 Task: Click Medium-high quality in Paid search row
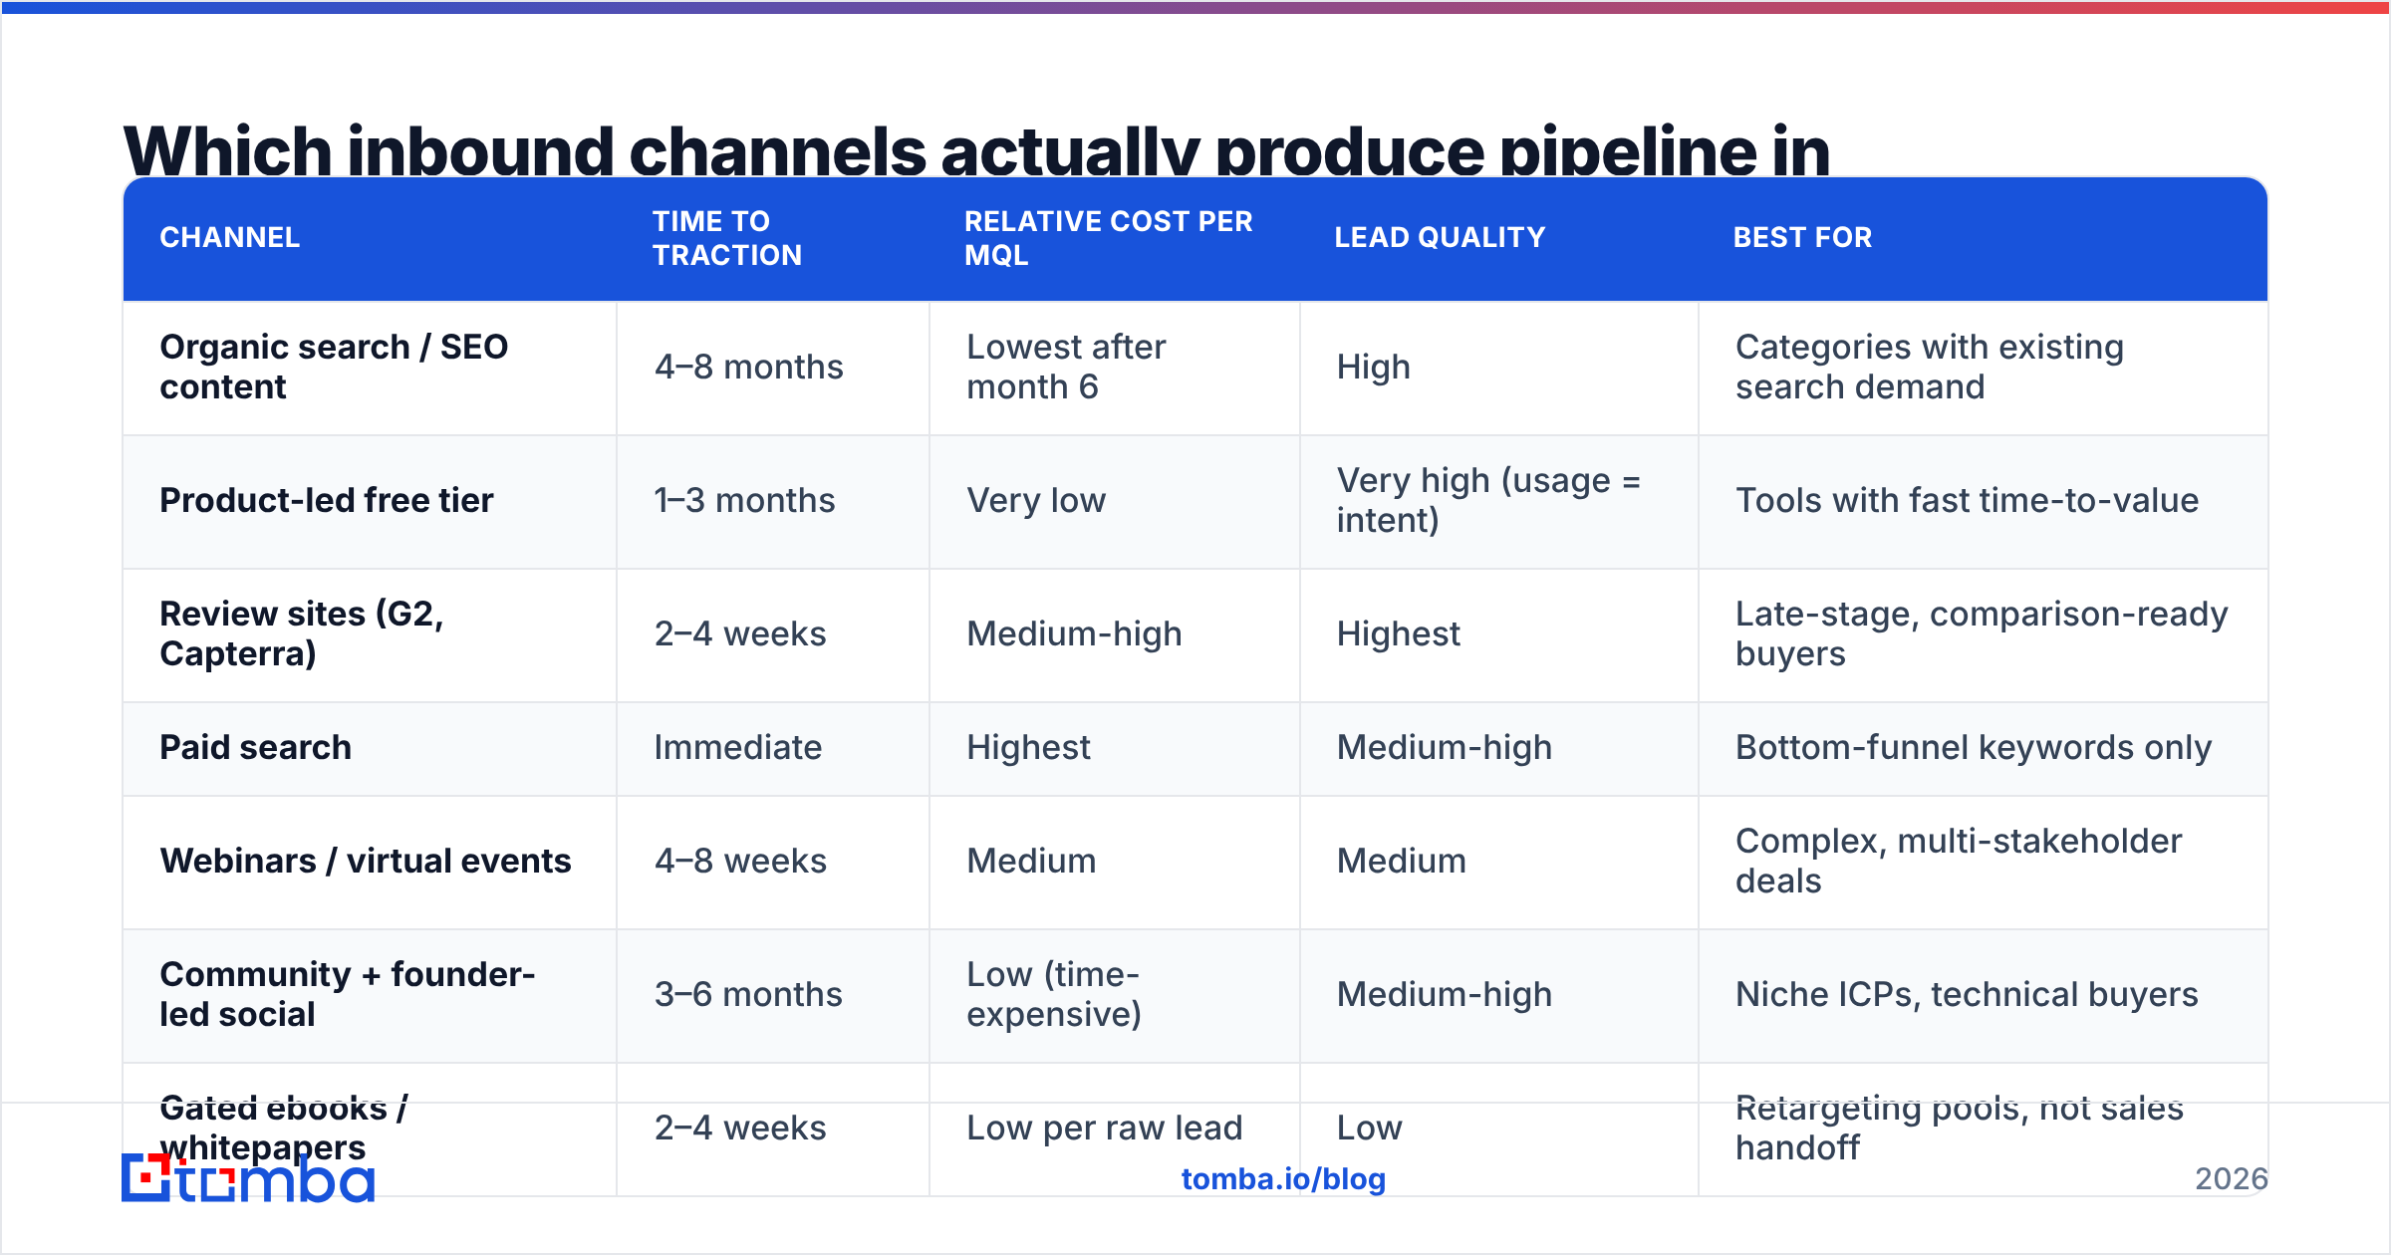[x=1499, y=748]
